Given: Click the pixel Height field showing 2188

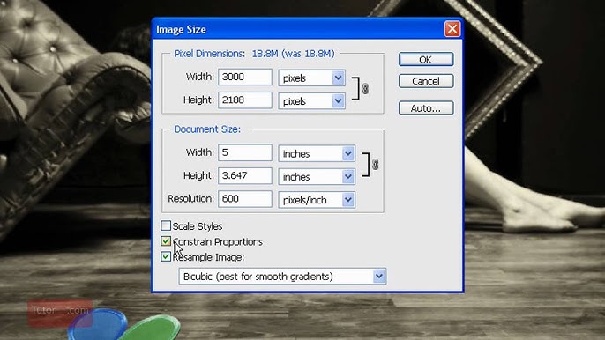Looking at the screenshot, I should (x=245, y=100).
